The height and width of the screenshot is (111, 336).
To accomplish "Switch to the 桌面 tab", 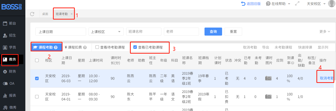I will point(45,14).
